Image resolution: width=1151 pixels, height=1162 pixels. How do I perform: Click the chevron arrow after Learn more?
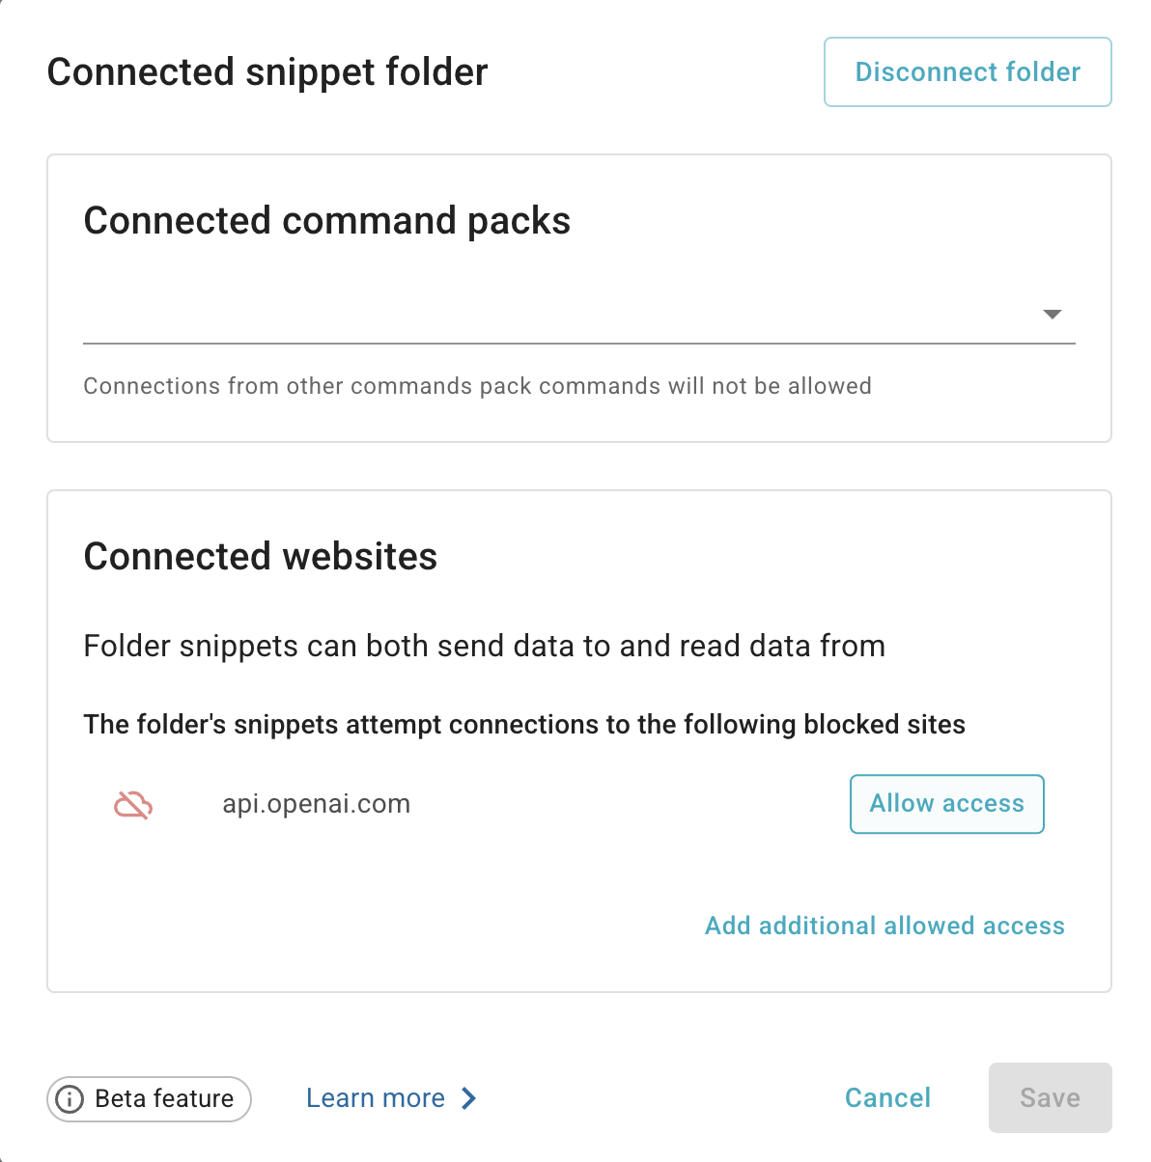pos(469,1098)
